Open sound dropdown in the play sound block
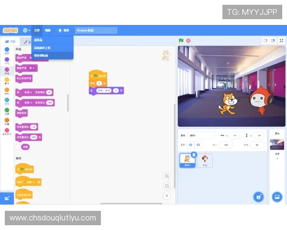This screenshot has height=230, width=287. point(32,68)
